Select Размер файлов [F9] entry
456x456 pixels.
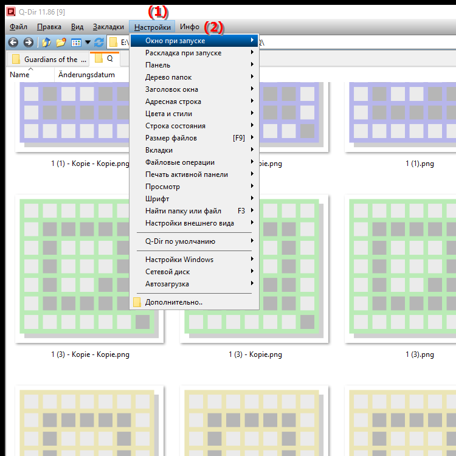(x=195, y=138)
